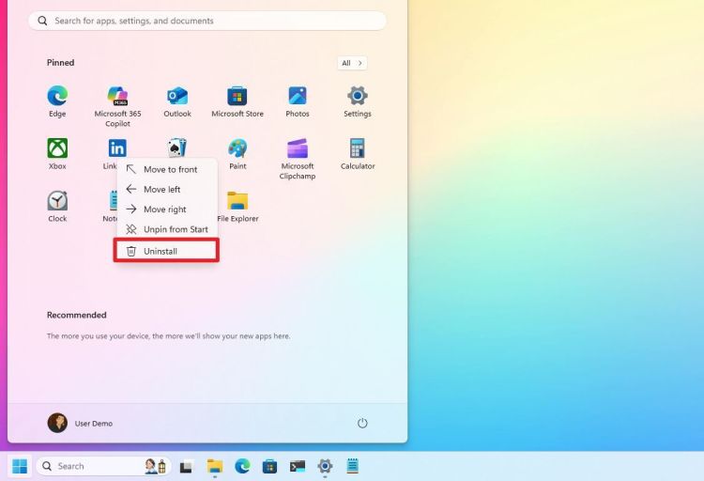Choose Unpin from Start option
Viewport: 704px width, 481px height.
coord(167,229)
